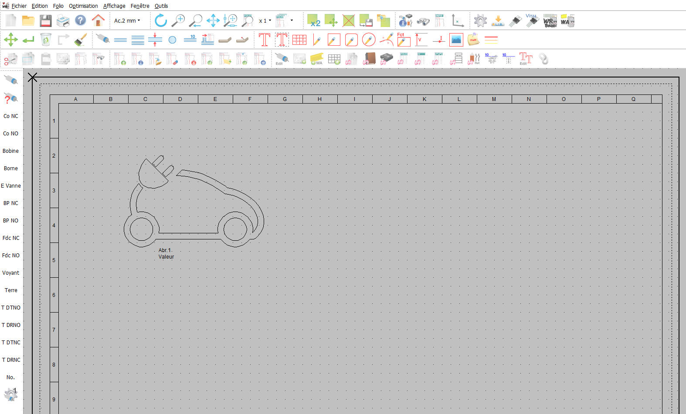686x414 pixels.
Task: Select the draw circle pencil tool
Action: coord(369,40)
